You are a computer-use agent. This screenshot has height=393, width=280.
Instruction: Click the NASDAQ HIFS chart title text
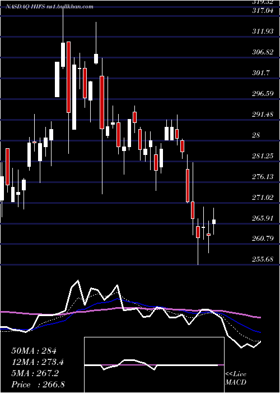point(50,7)
